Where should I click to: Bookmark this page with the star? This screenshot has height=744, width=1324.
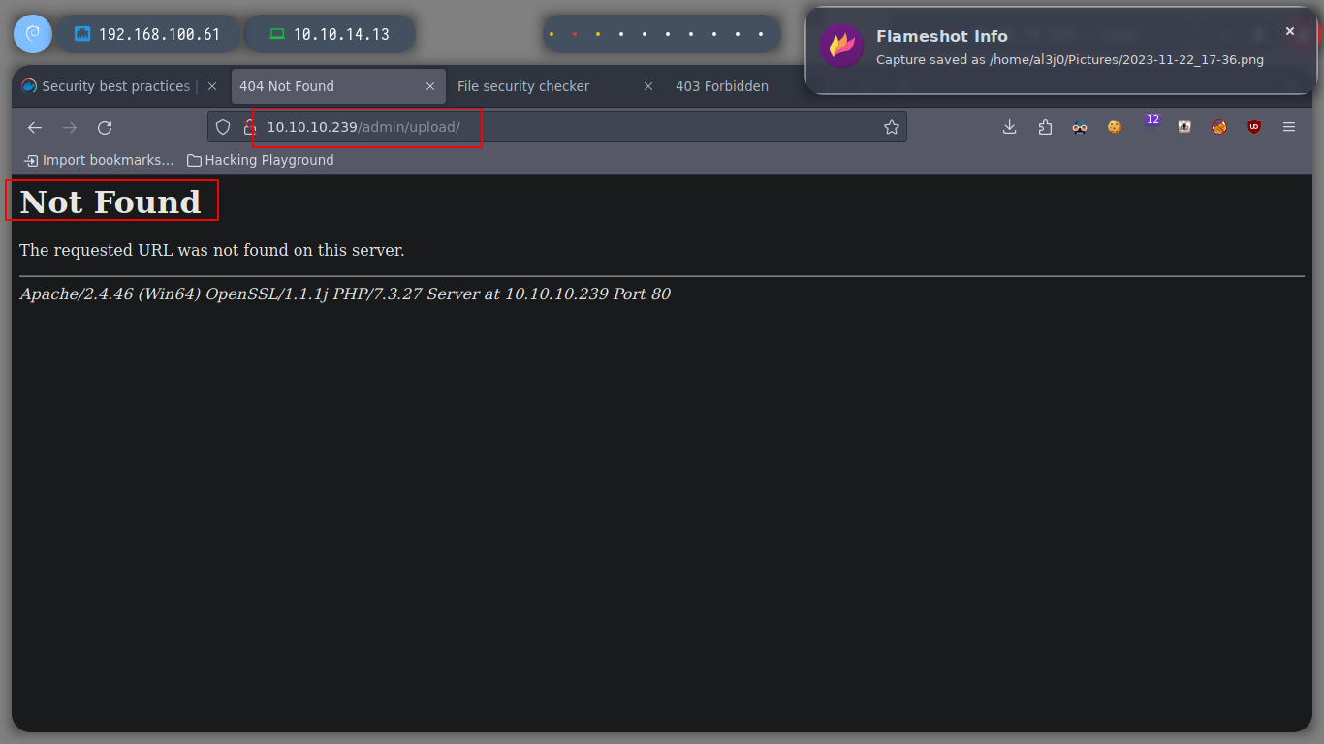point(892,127)
